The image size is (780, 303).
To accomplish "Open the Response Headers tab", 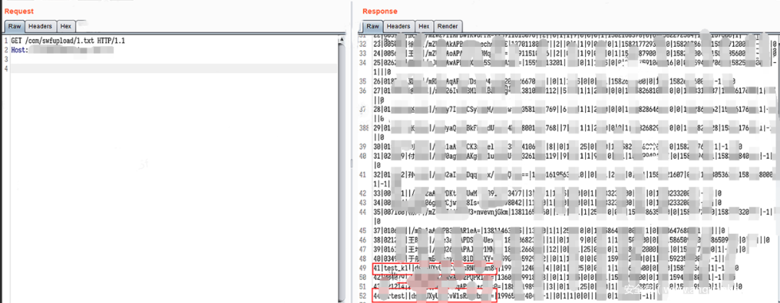I will coord(398,26).
